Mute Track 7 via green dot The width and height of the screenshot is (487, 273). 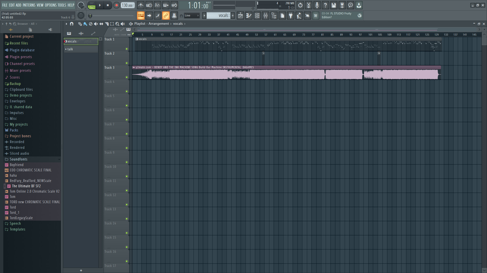pyautogui.click(x=127, y=134)
